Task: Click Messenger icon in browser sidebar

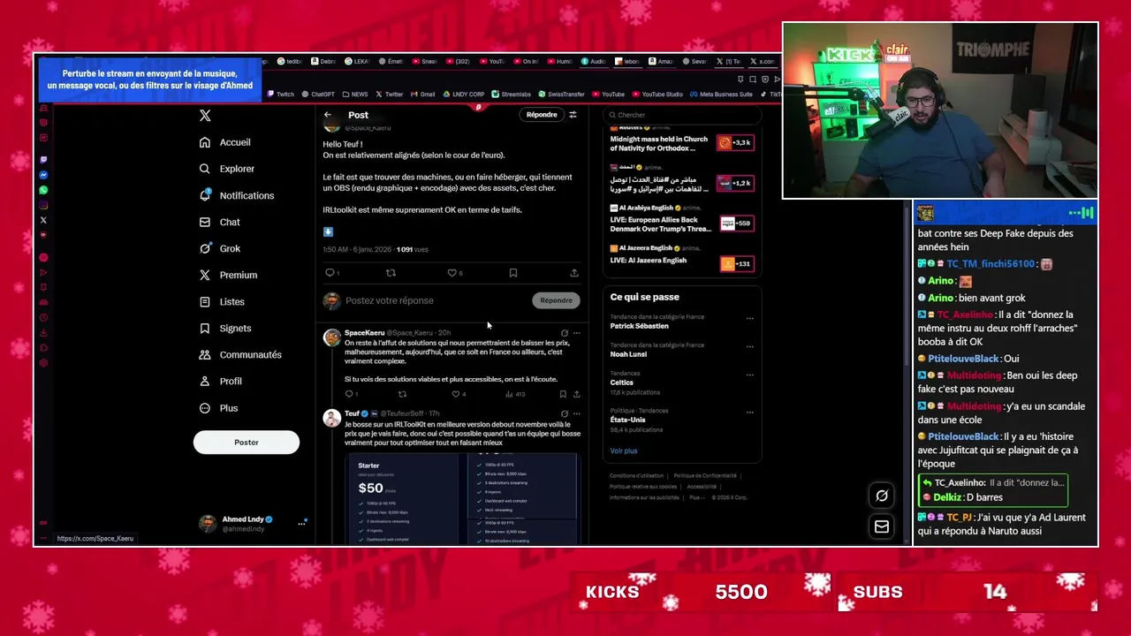Action: 43,175
